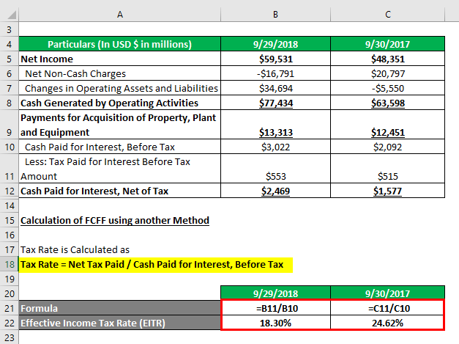The height and width of the screenshot is (344, 459).
Task: Select the =C11/C10 formula cell
Action: pos(387,308)
